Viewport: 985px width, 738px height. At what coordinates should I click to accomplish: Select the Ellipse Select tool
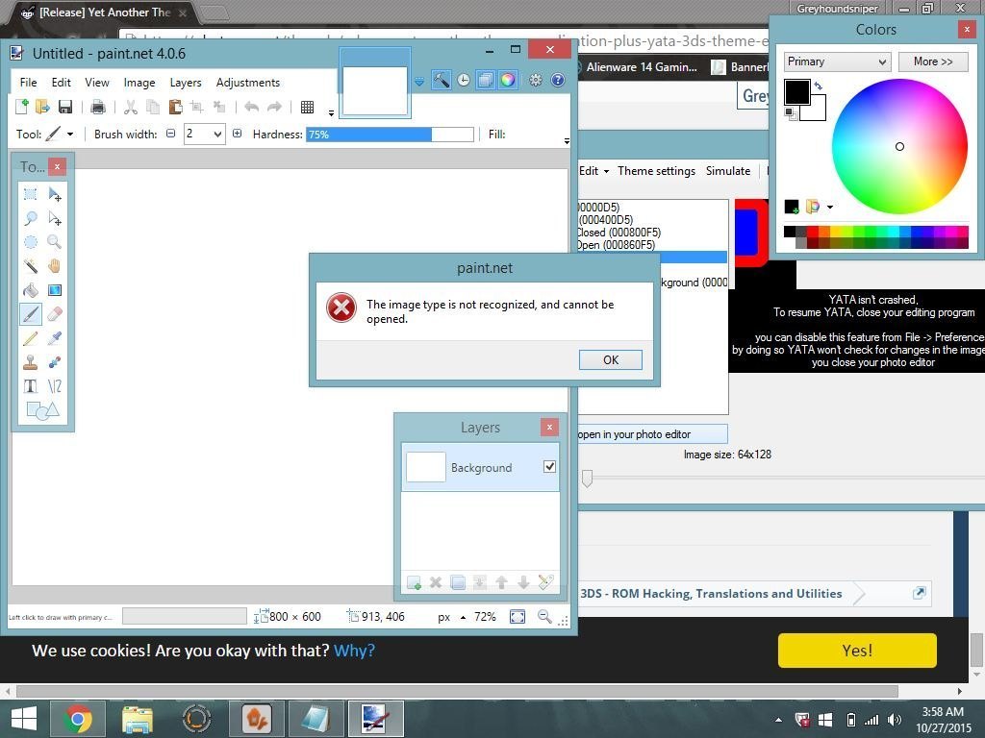[30, 242]
